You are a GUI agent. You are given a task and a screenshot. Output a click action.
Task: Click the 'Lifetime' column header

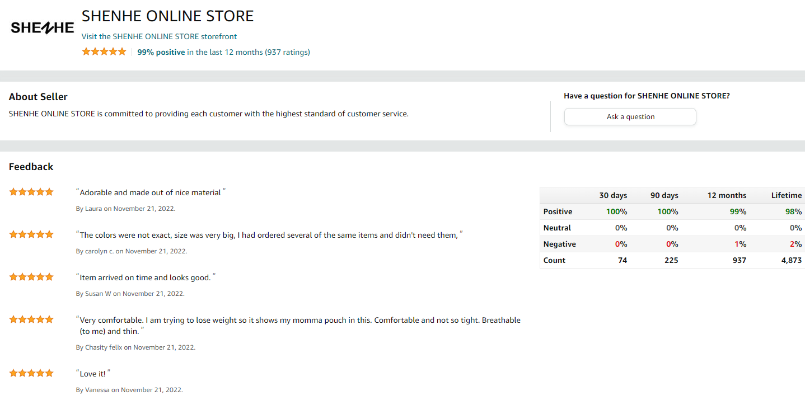[787, 195]
